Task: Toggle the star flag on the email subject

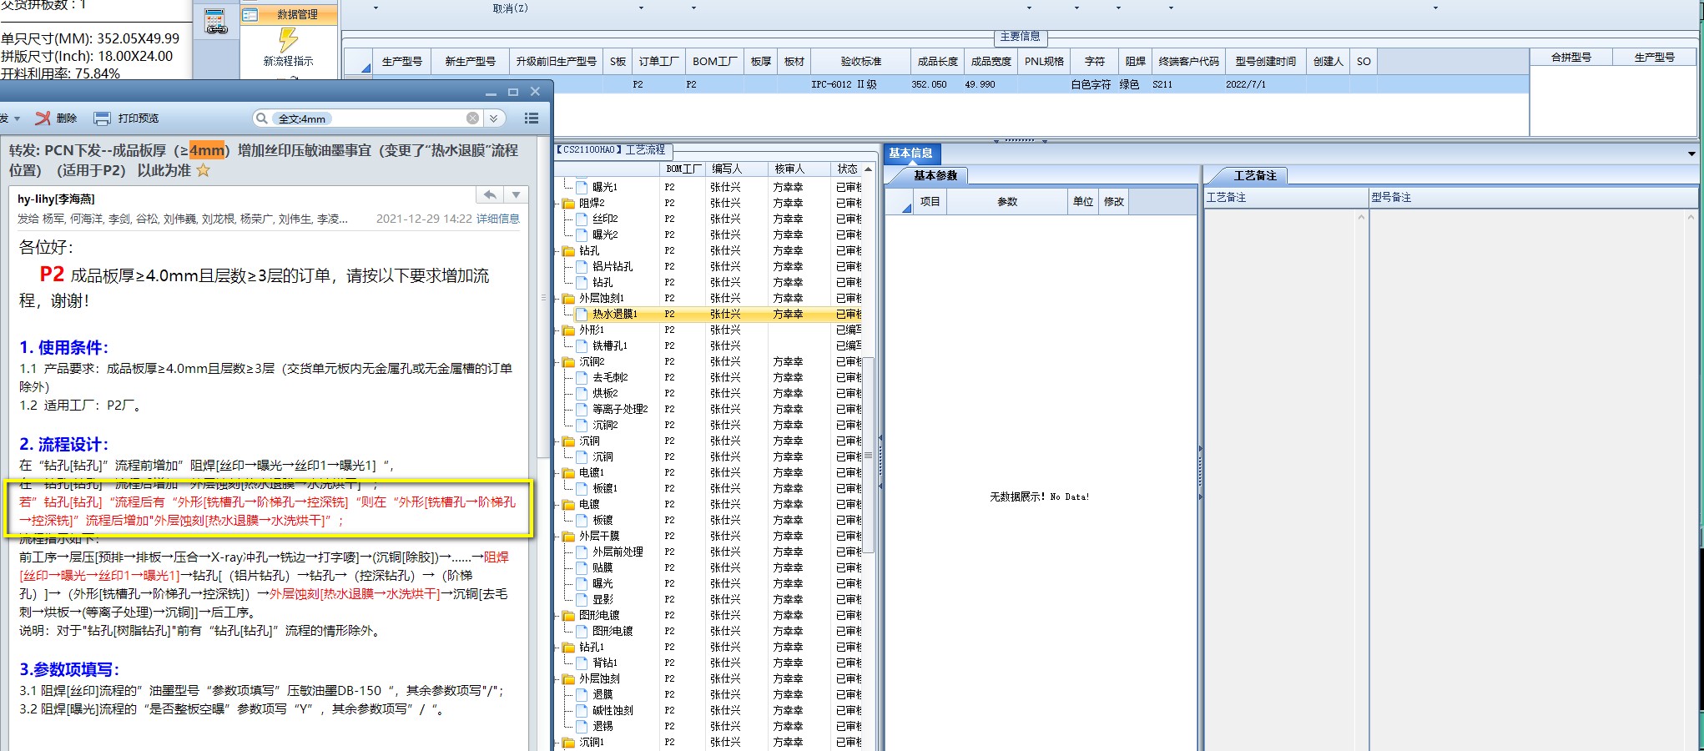Action: tap(203, 170)
